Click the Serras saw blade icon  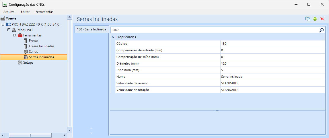coord(26,52)
